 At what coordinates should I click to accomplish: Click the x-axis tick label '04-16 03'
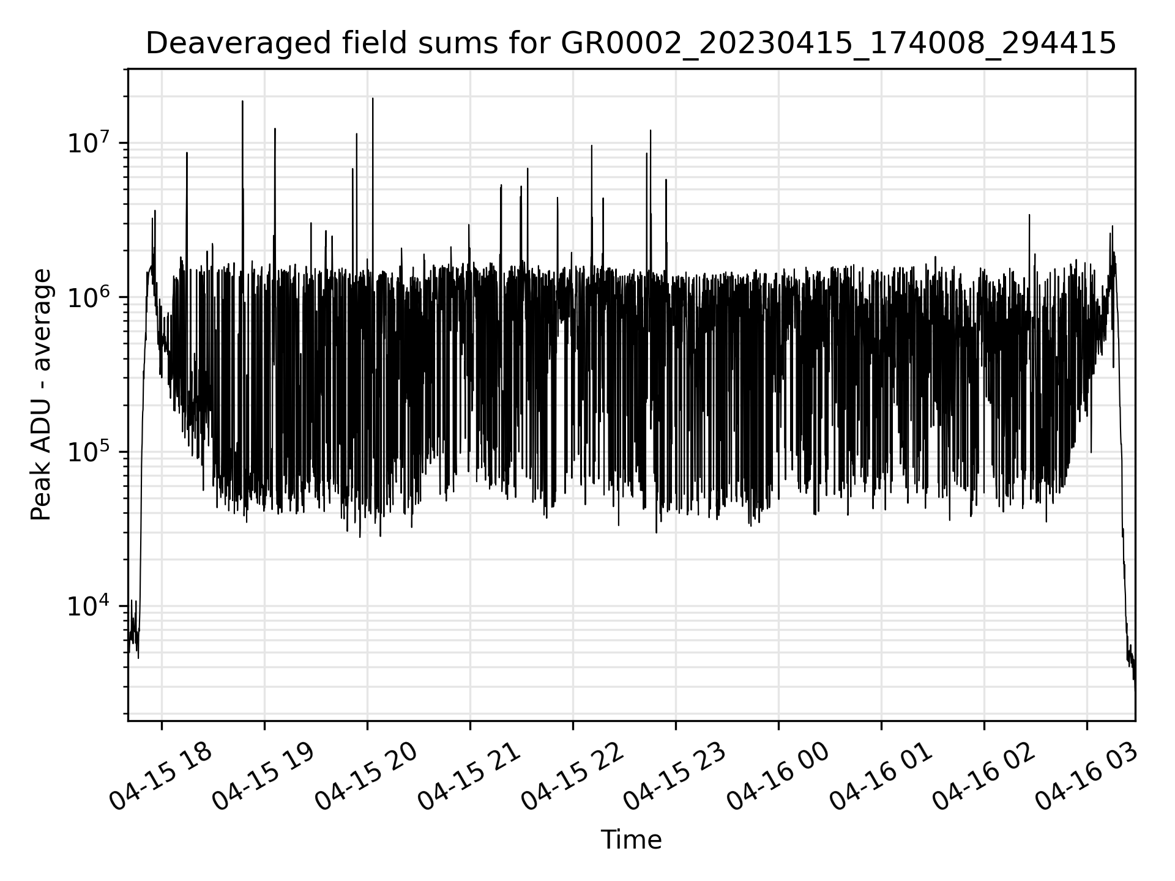(1086, 776)
